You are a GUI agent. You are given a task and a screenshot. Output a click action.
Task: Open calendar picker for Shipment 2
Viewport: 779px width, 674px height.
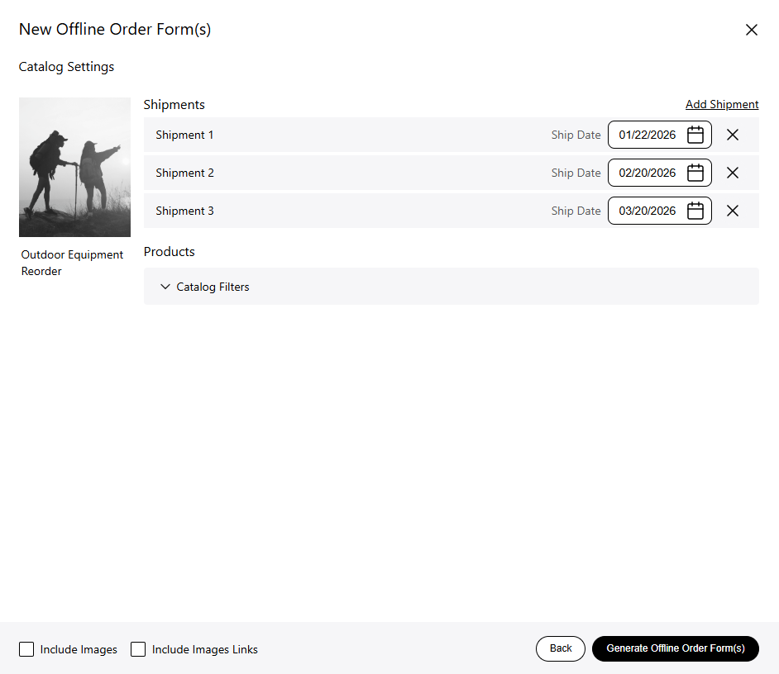(x=695, y=173)
